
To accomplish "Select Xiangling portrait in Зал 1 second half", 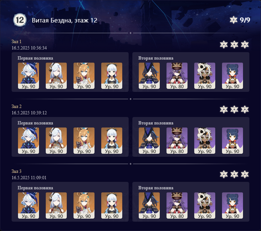I will 232,76.
